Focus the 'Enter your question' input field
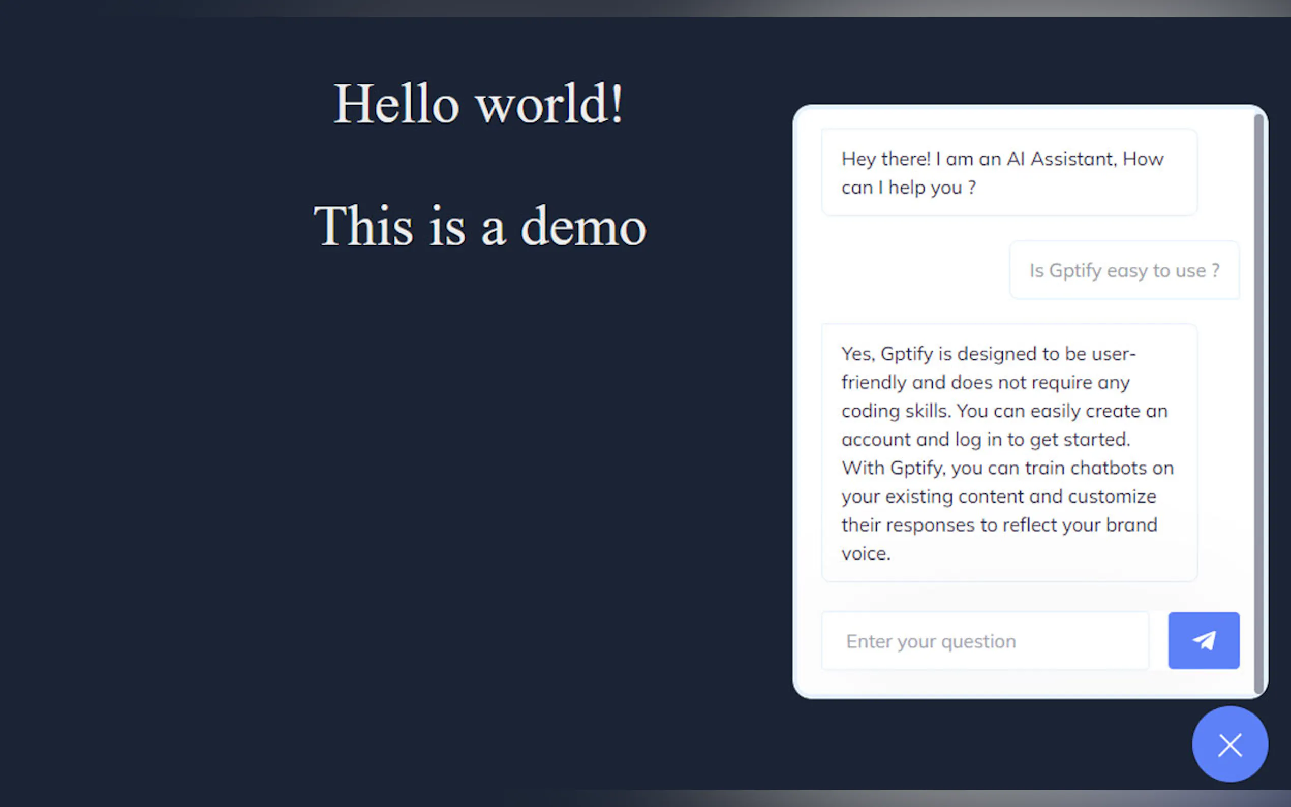This screenshot has height=807, width=1291. [985, 640]
